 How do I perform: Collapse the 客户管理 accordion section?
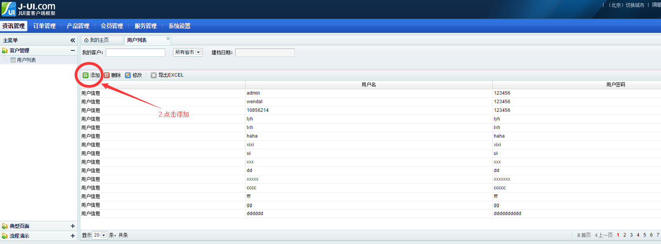[x=72, y=50]
